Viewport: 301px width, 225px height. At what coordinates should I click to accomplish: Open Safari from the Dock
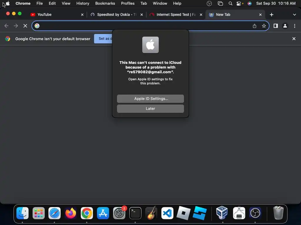[x=54, y=213]
